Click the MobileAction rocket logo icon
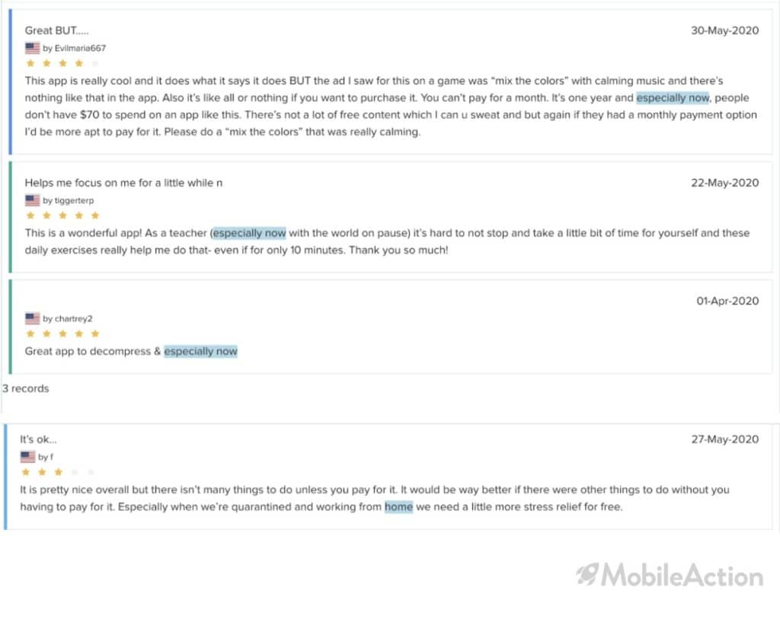The height and width of the screenshot is (619, 780). tap(587, 575)
